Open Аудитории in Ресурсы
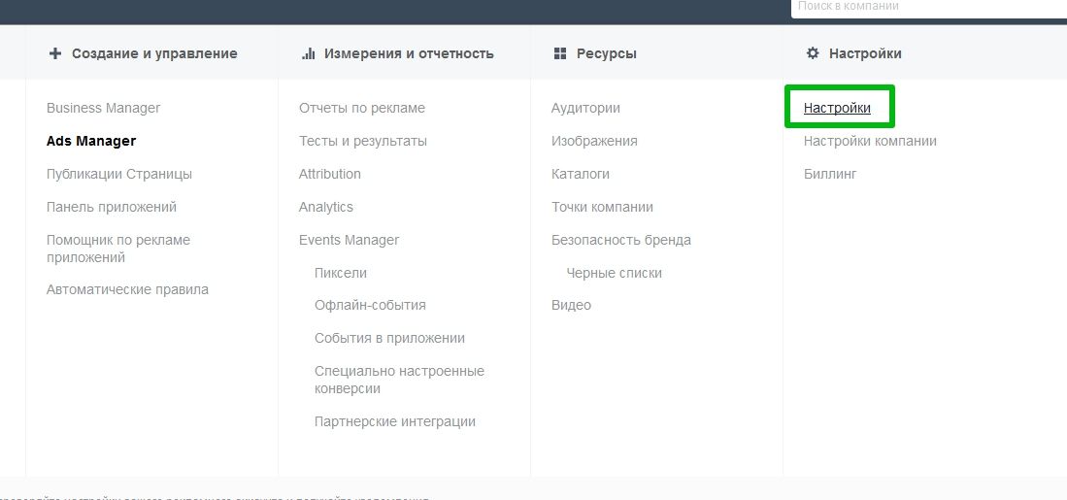This screenshot has width=1067, height=500. tap(585, 108)
